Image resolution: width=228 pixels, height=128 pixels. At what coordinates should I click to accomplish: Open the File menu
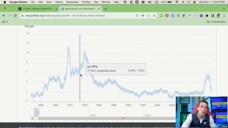(x=33, y=2)
